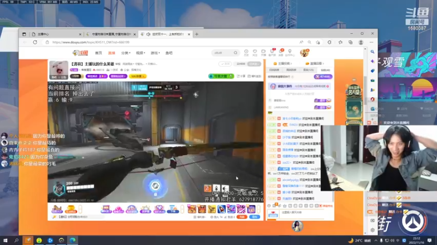437x245 pixels.
Task: Open Windows Start menu
Action: (5, 240)
